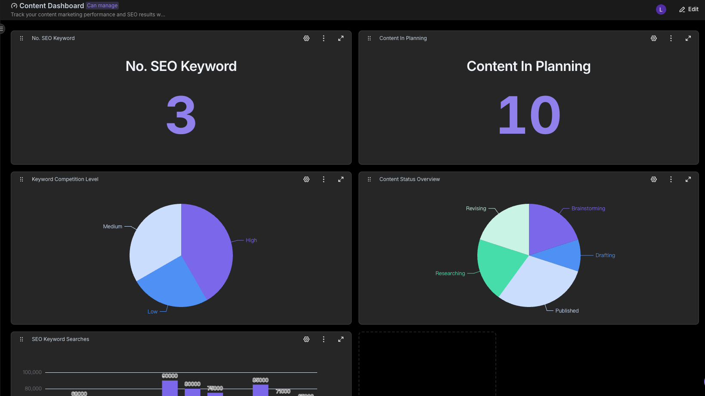Open more options for Keyword Competition Level widget
This screenshot has height=396, width=705.
tap(324, 179)
